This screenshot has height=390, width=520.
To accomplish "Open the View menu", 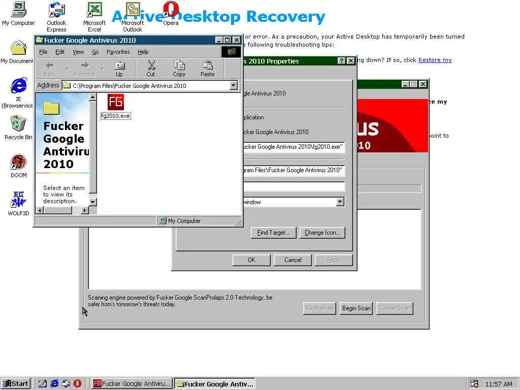I will (78, 52).
